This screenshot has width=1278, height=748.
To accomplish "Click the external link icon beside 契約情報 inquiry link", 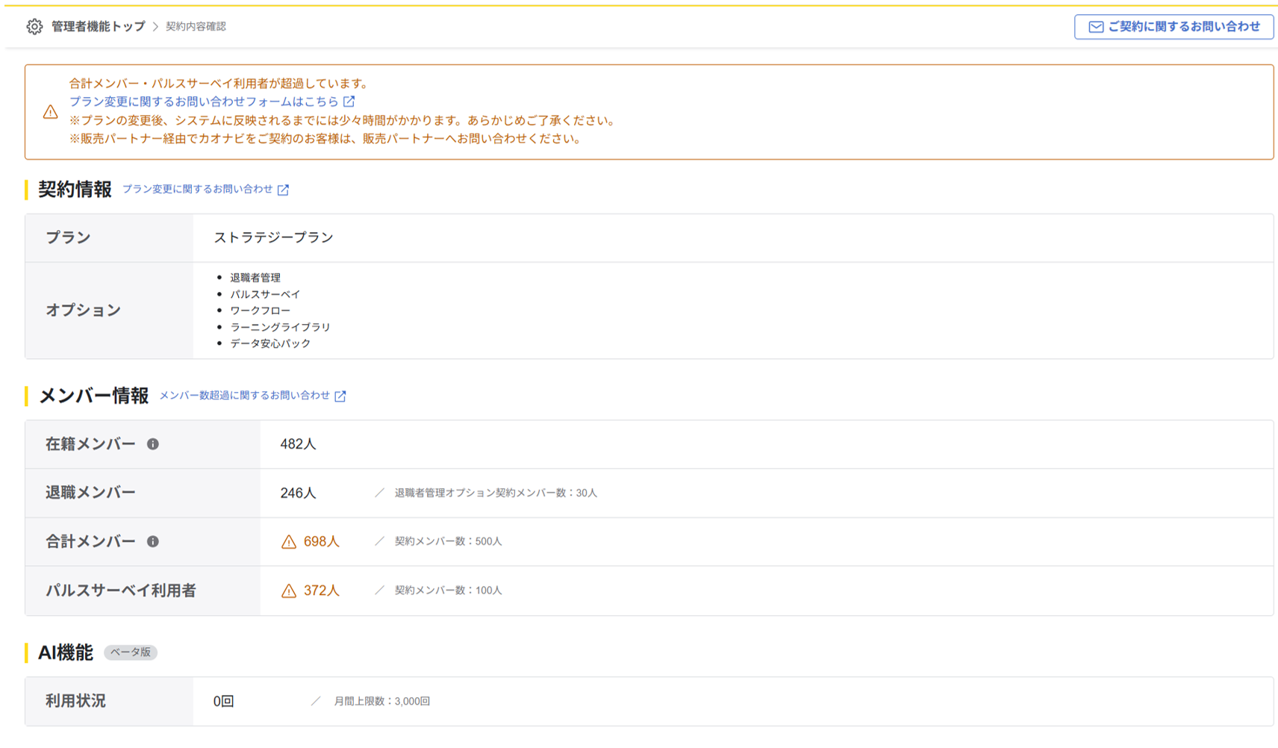I will 282,190.
